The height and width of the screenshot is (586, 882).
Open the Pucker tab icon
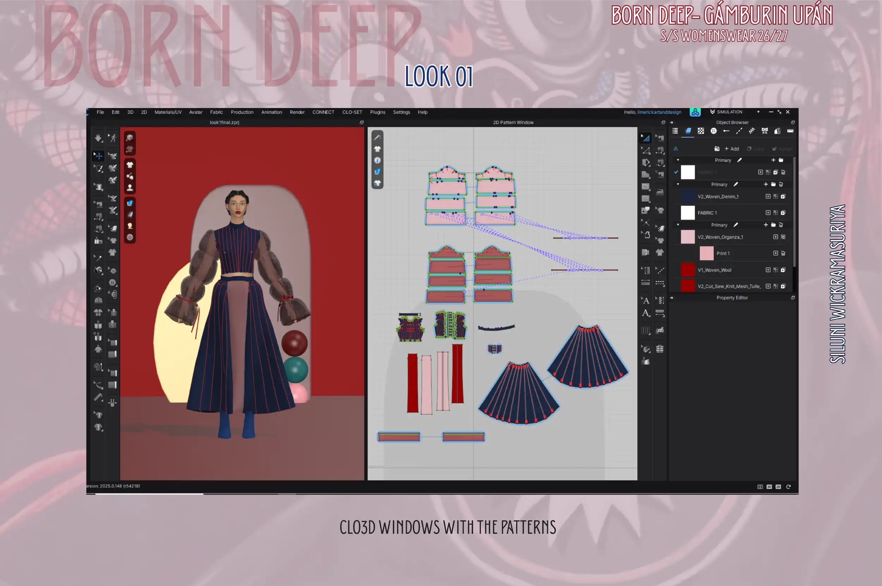[752, 131]
